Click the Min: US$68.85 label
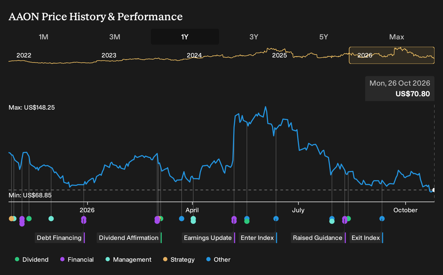Screen dimensions: 443x275 pyautogui.click(x=30, y=195)
